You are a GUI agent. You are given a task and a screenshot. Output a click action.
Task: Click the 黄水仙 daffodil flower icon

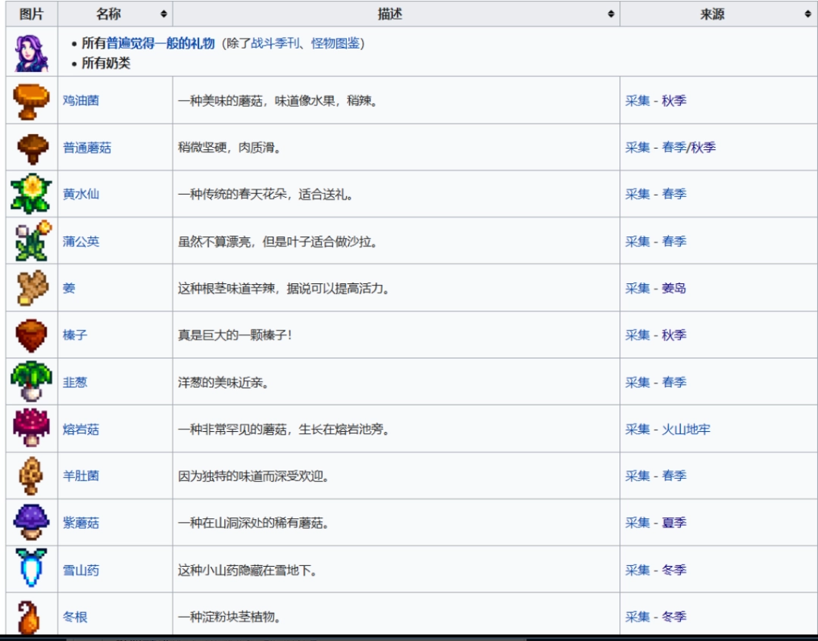(x=31, y=194)
